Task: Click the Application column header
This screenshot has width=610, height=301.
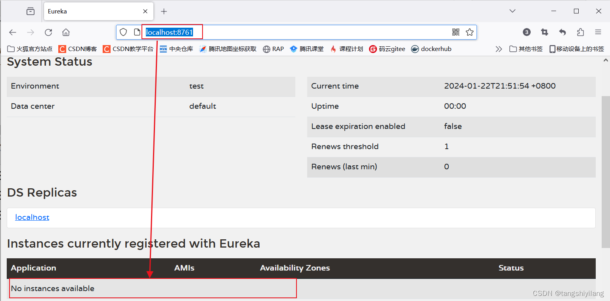Action: [x=34, y=268]
